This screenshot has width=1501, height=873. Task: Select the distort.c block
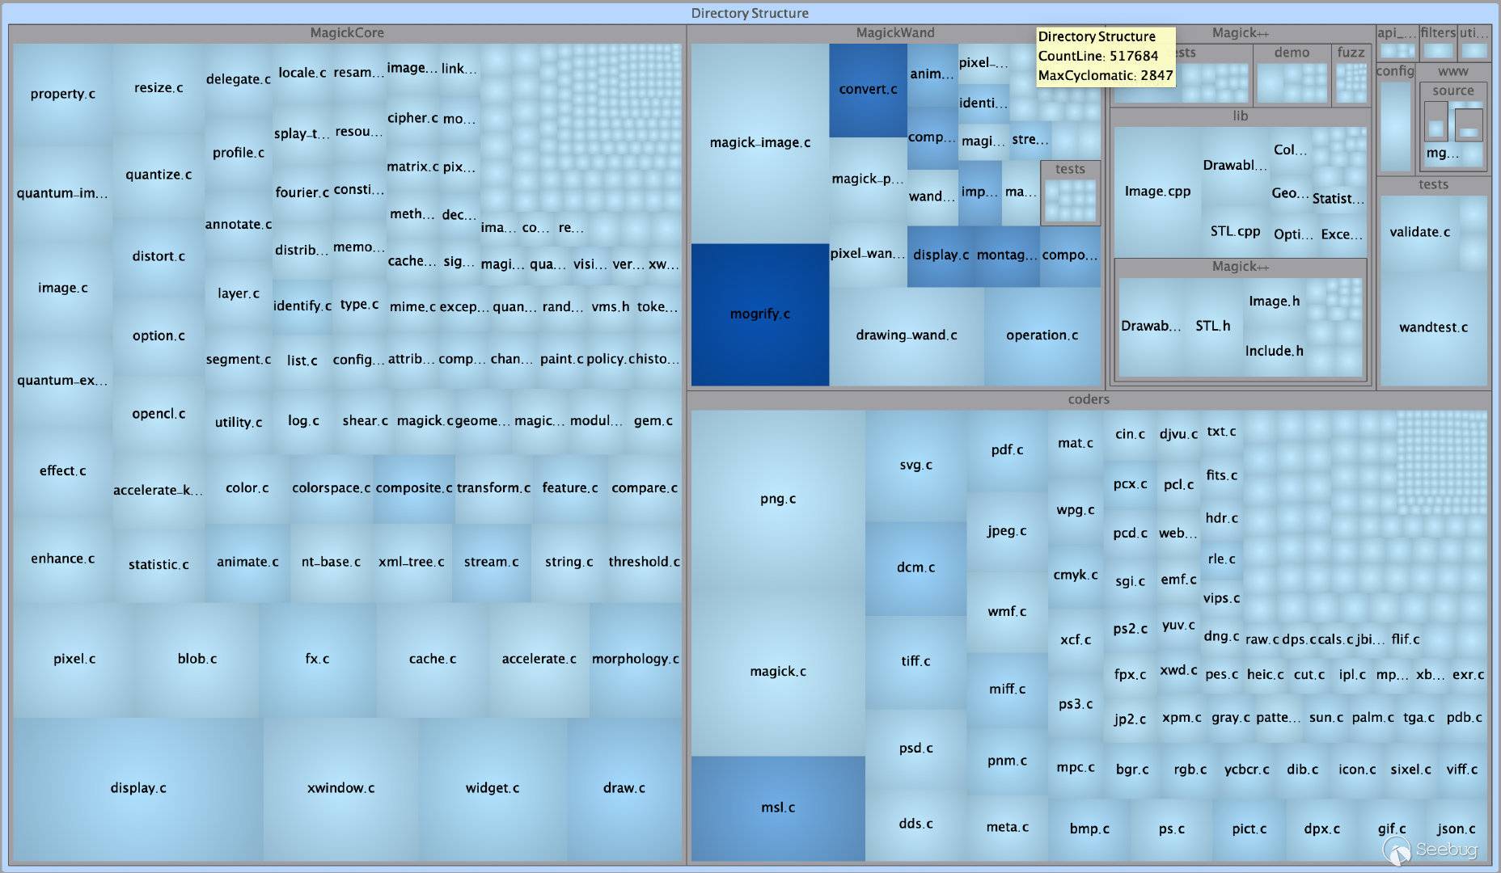tap(159, 257)
